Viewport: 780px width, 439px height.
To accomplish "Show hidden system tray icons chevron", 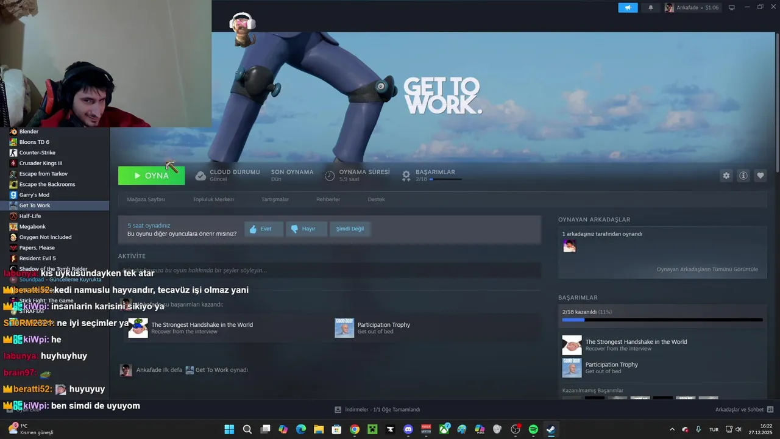I will 672,429.
